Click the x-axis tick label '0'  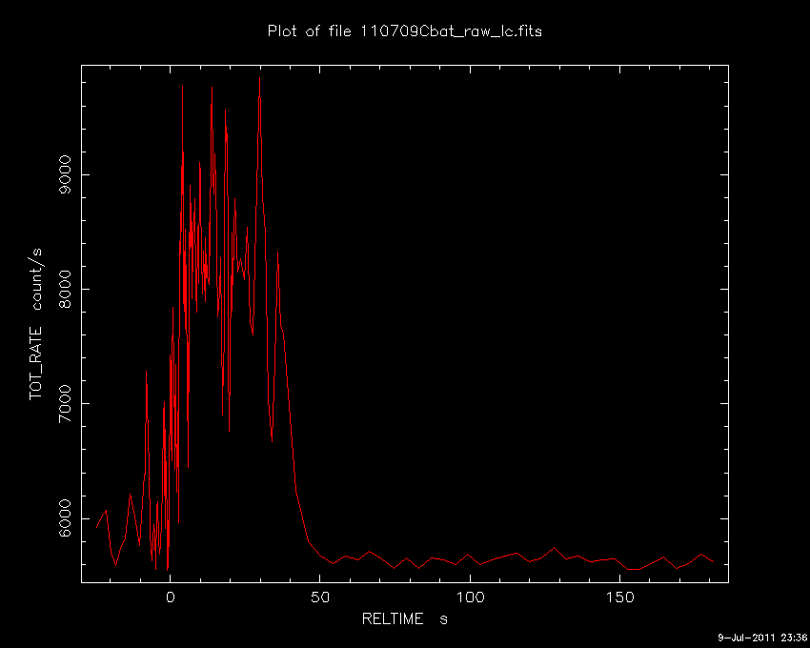[x=170, y=597]
